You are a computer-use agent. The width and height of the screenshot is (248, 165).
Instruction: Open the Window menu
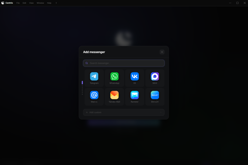coord(40,3)
